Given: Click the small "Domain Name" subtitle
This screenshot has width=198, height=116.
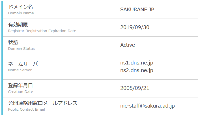Looking at the screenshot, I should click(x=21, y=13).
